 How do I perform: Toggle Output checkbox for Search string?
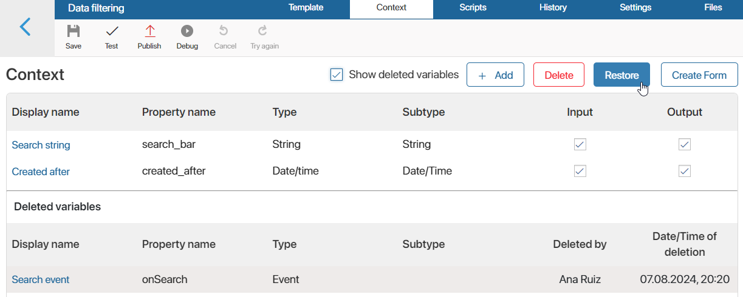[x=685, y=144]
